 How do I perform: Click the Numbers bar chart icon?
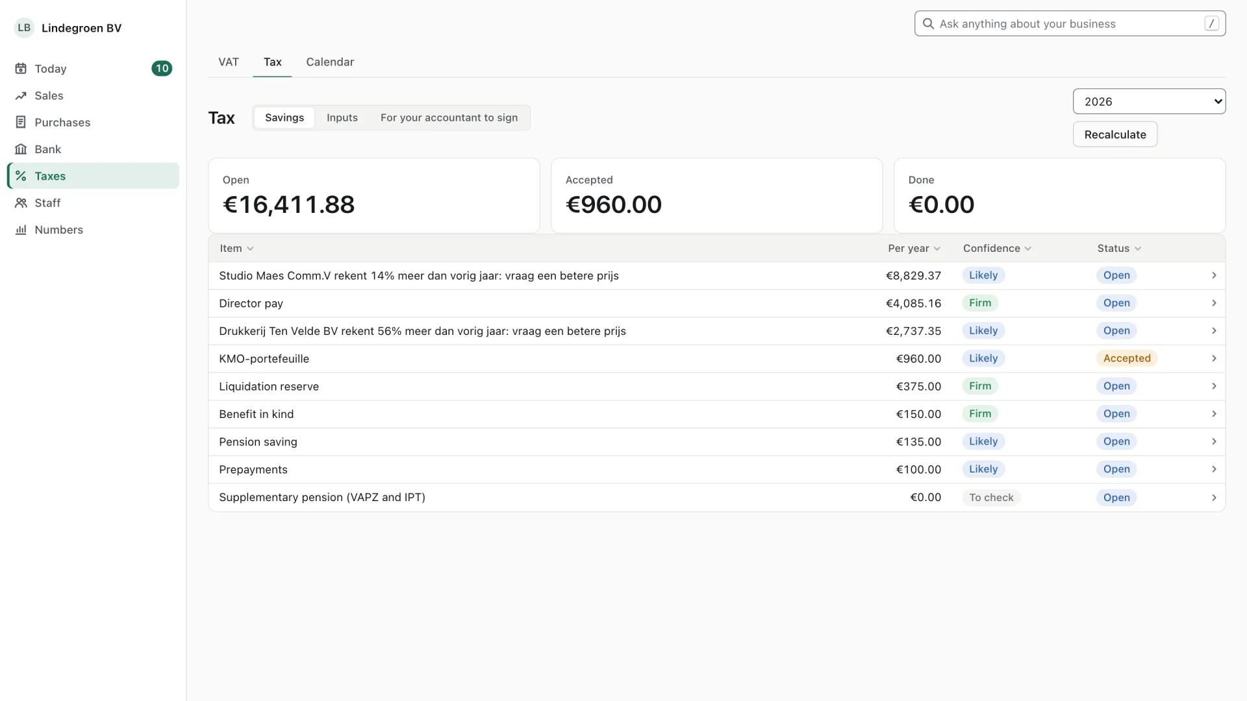pos(21,230)
